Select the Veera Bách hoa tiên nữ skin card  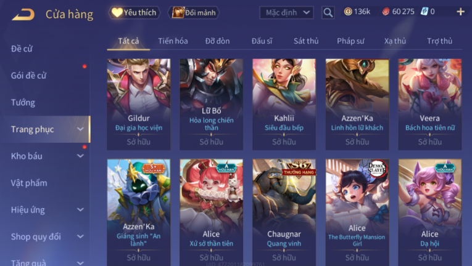(430, 104)
